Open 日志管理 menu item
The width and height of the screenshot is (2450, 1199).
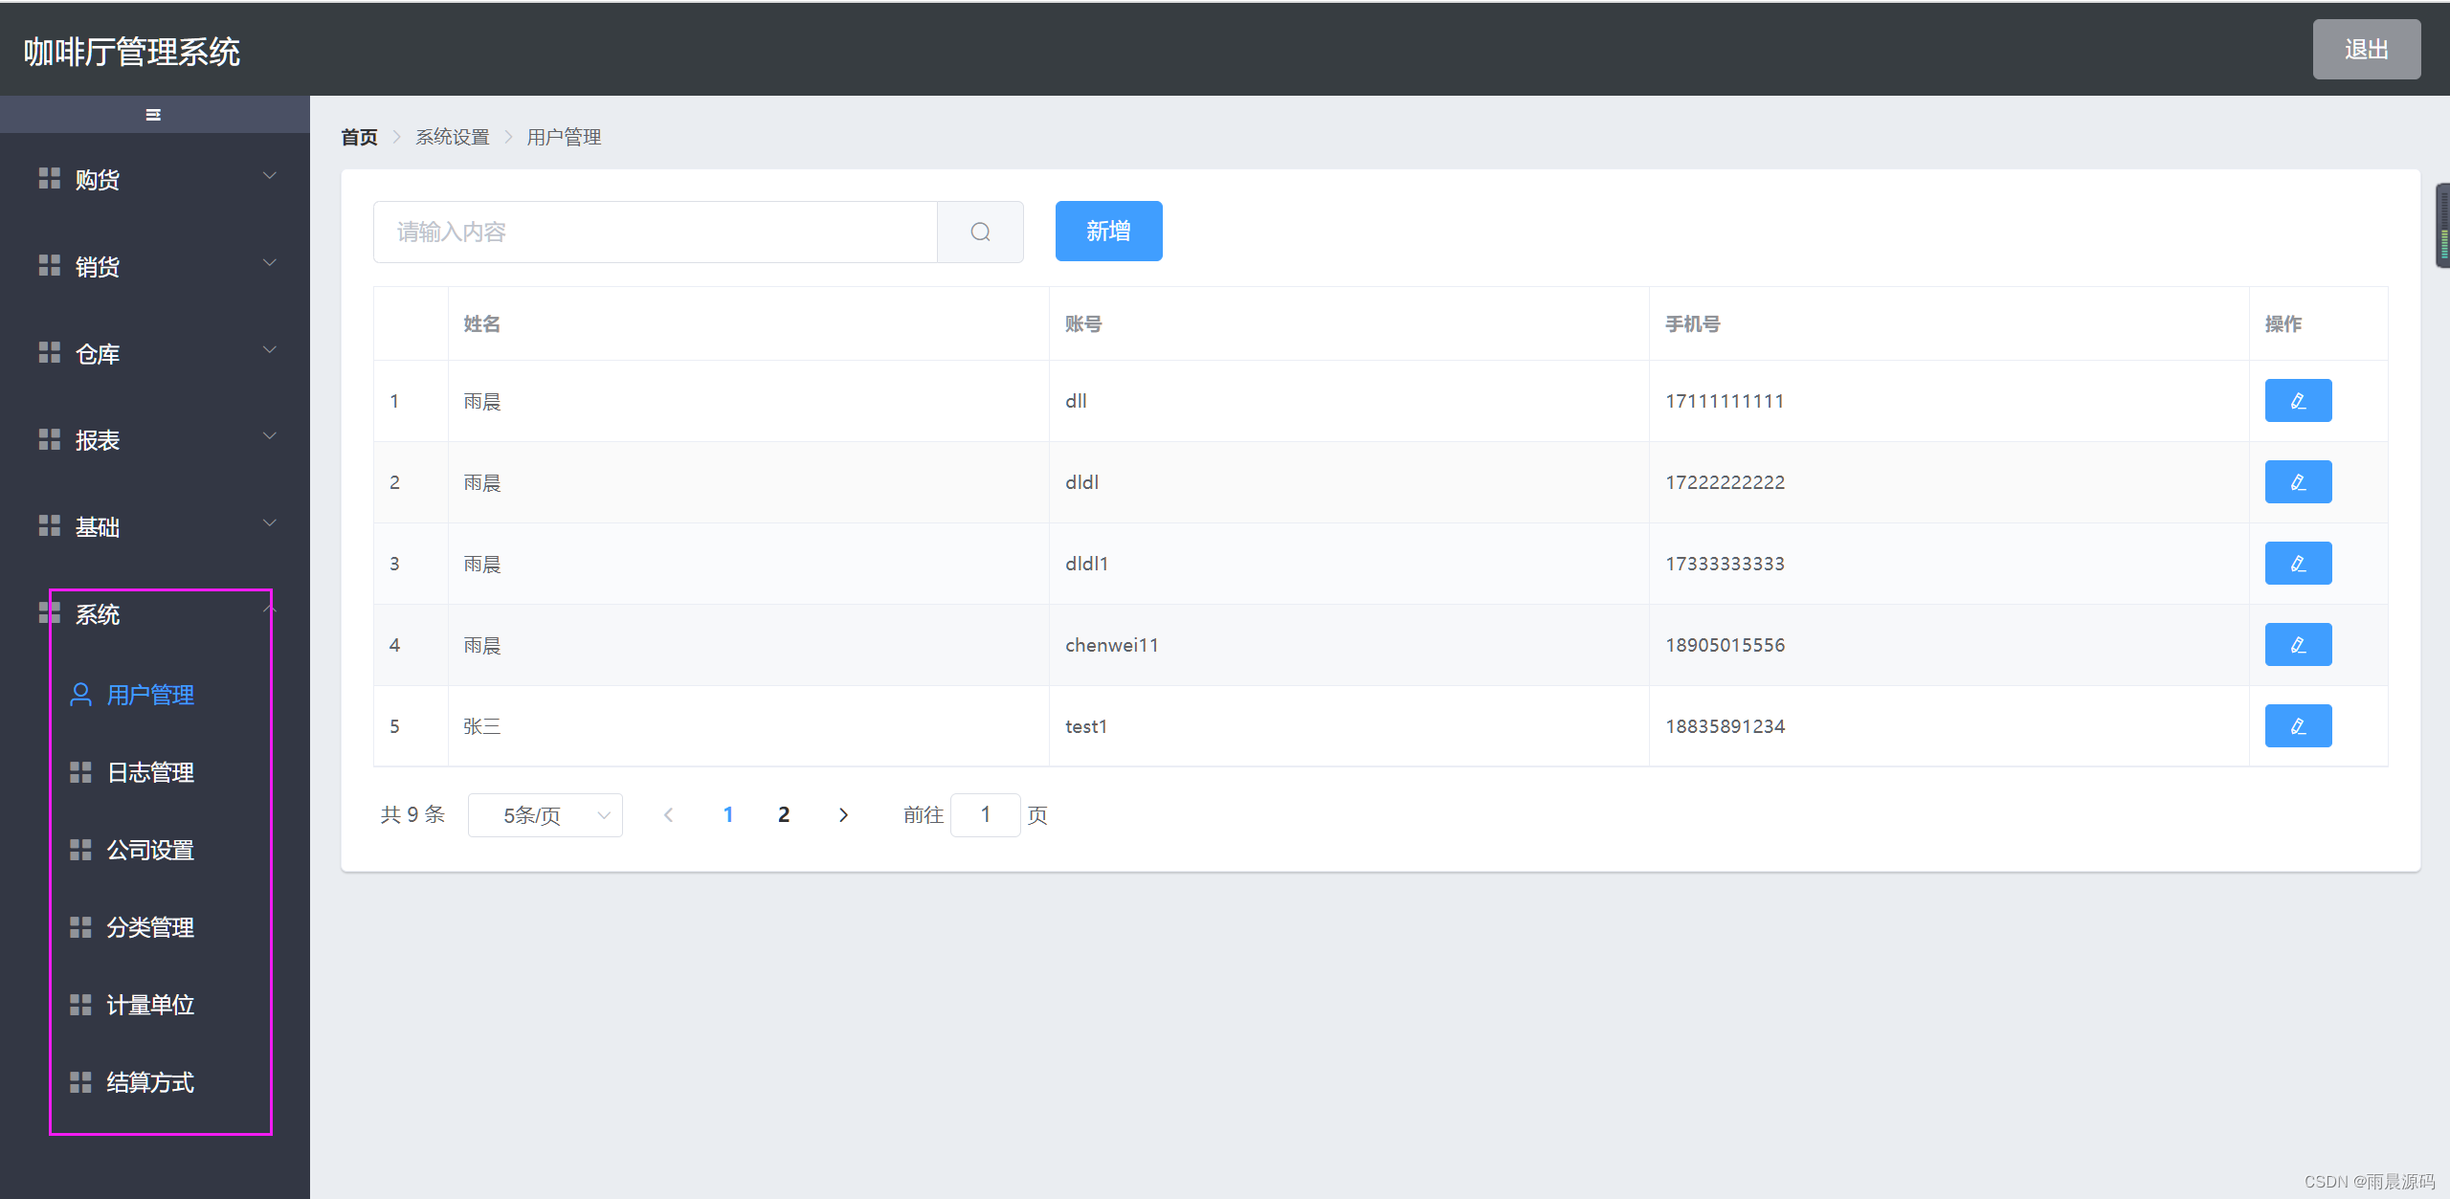[150, 772]
